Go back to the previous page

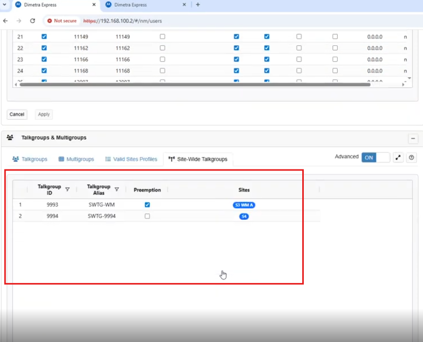tap(5, 21)
